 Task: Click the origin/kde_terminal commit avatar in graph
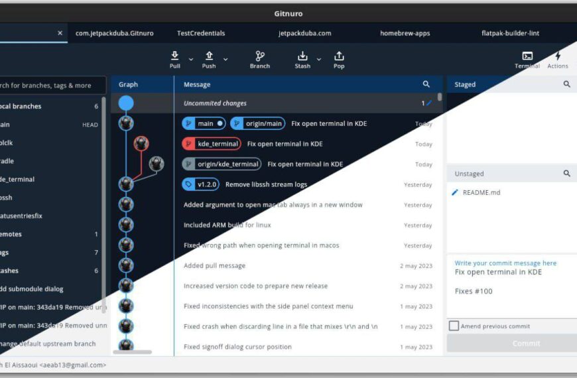pos(157,164)
